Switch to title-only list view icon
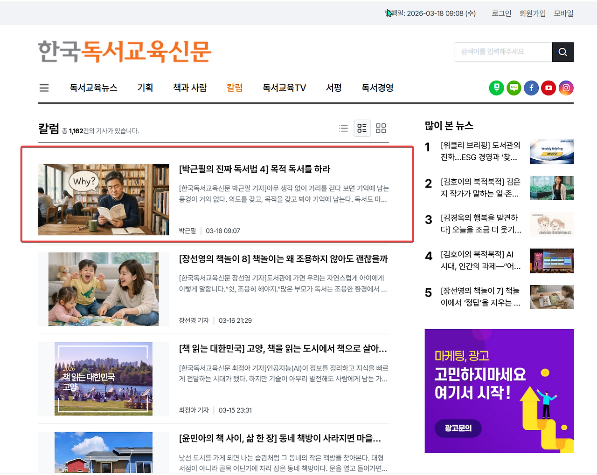Screen dimensions: 597x475 pos(344,128)
